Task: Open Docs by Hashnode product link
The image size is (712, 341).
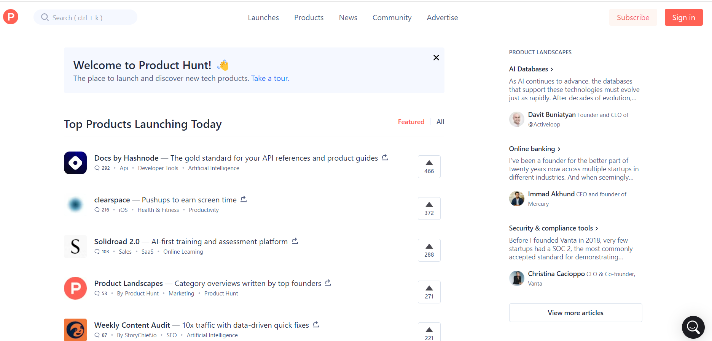Action: tap(126, 158)
